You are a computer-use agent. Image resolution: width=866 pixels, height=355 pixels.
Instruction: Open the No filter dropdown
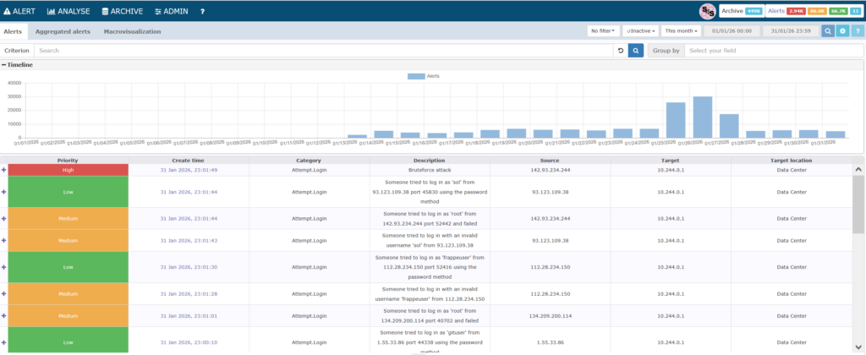(x=603, y=31)
